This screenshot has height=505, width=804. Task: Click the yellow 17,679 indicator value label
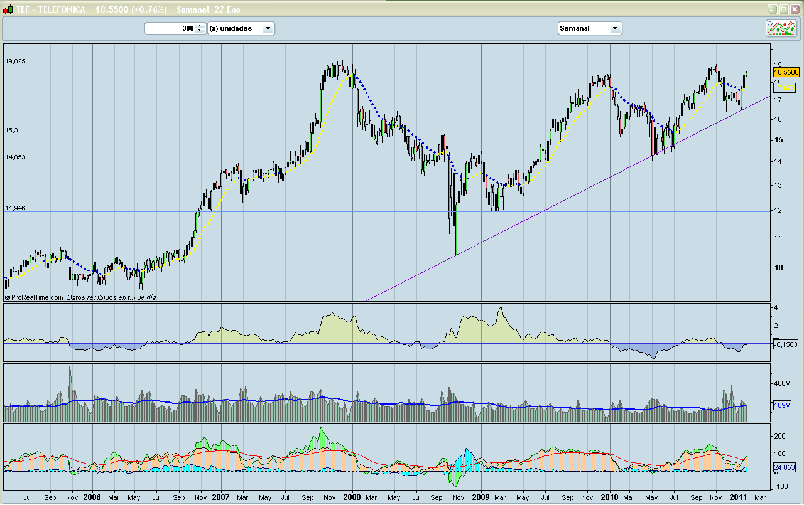(786, 88)
